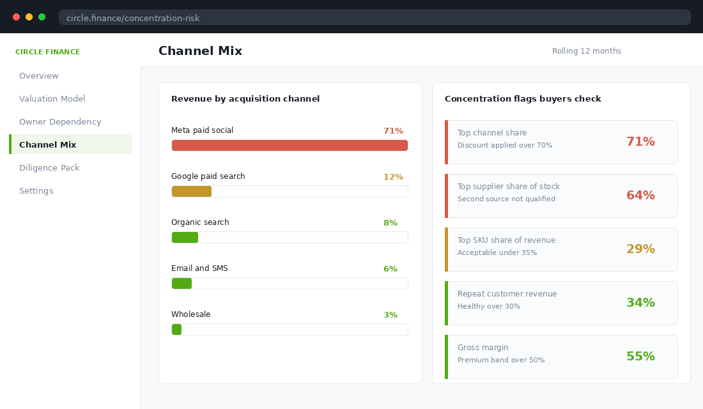
Task: Open the Top SKU share of revenue card
Action: coord(561,249)
